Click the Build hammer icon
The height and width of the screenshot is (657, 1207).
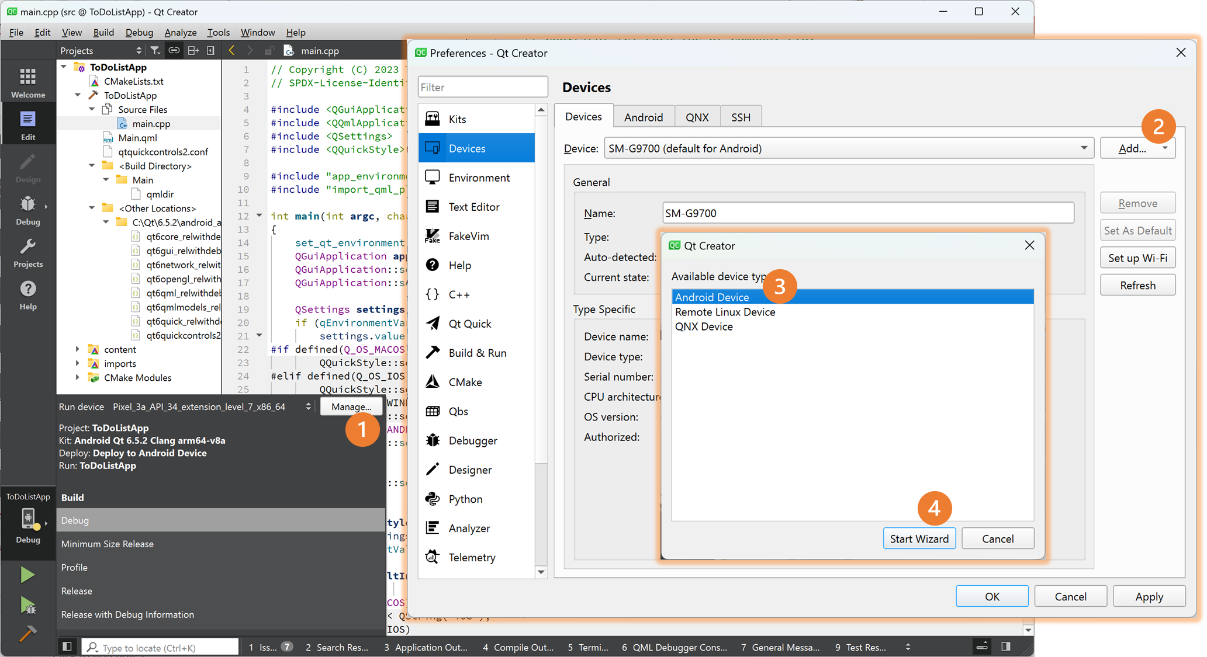[x=27, y=634]
